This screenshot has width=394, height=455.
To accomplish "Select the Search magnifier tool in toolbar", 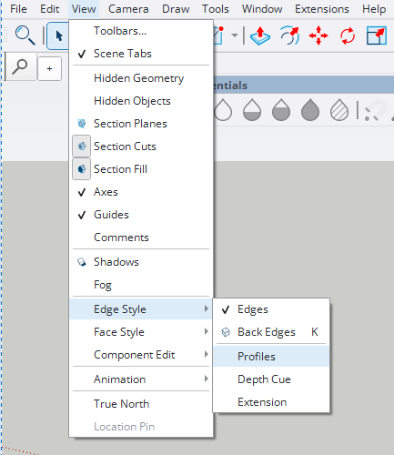I will (x=25, y=35).
